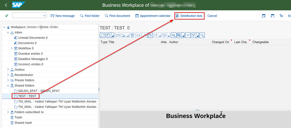Open the Appointment calendar
Image resolution: width=291 pixels, height=128 pixels.
tap(153, 16)
